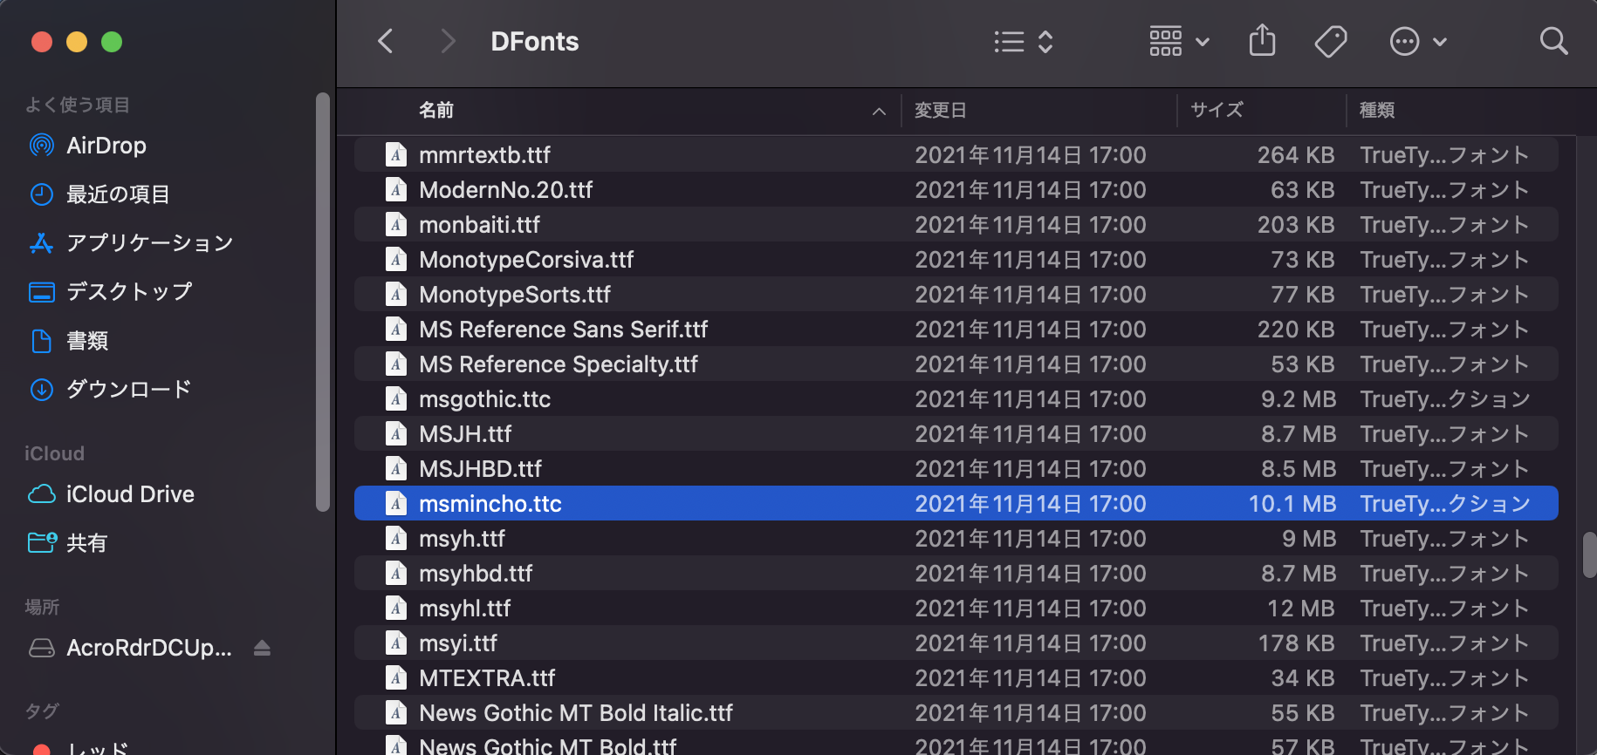Viewport: 1597px width, 755px height.
Task: Open AirDrop in the sidebar
Action: 106,146
